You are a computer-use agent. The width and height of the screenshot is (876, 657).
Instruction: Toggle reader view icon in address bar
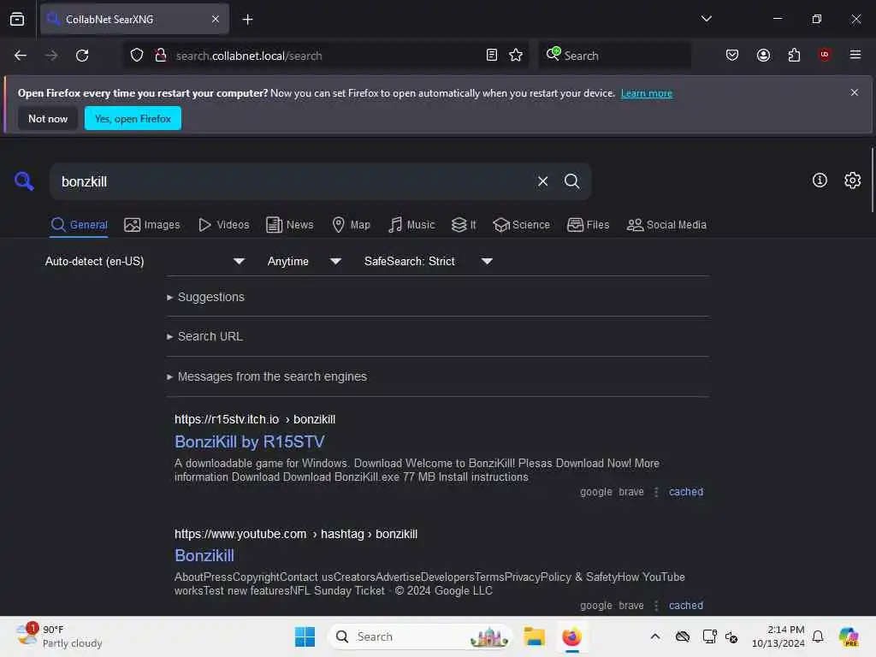pyautogui.click(x=492, y=55)
